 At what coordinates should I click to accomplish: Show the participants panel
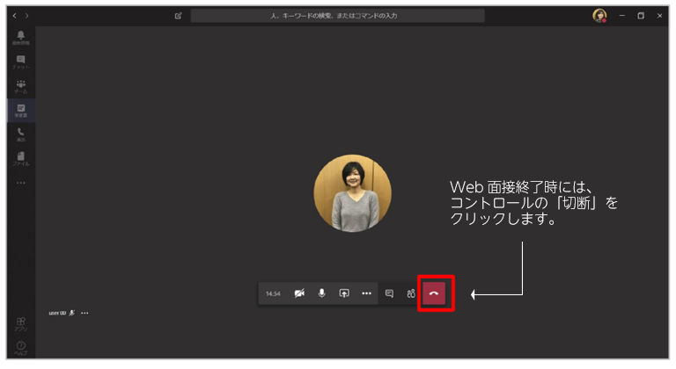(411, 293)
